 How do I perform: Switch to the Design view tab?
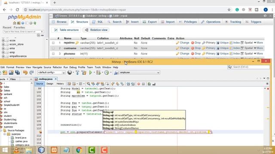50,84
